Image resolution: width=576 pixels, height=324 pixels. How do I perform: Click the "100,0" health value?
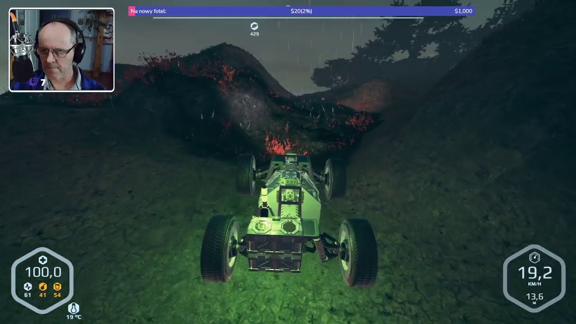coord(43,272)
